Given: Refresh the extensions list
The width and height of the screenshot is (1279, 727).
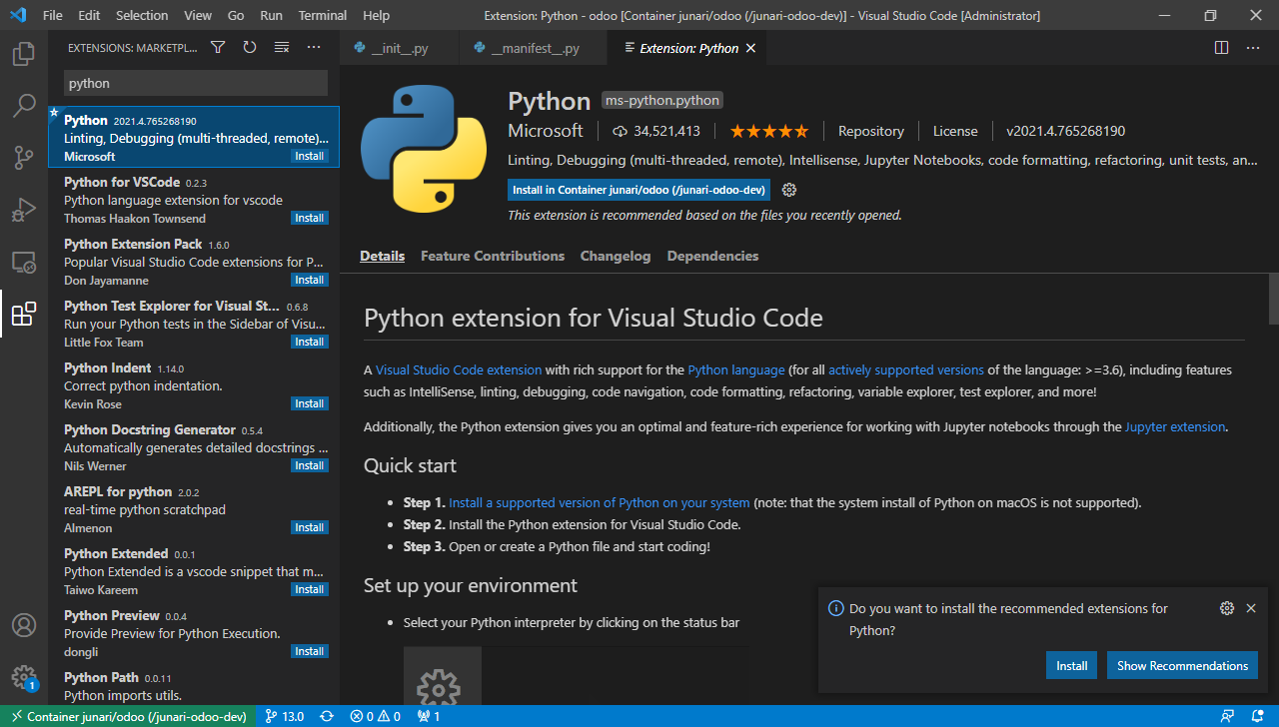Looking at the screenshot, I should pyautogui.click(x=250, y=48).
